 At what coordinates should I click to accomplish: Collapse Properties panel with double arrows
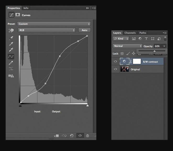pos(87,8)
